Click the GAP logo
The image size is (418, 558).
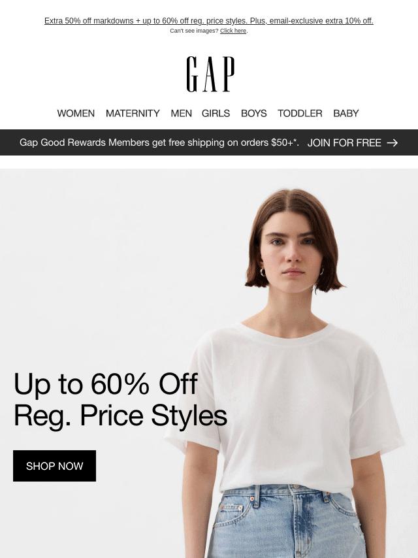(x=210, y=74)
